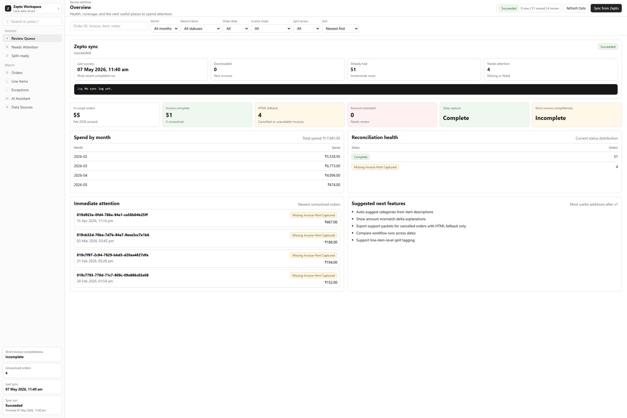
Task: Click the Missing Invoice badge on the ₹188.00 order
Action: 313,235
